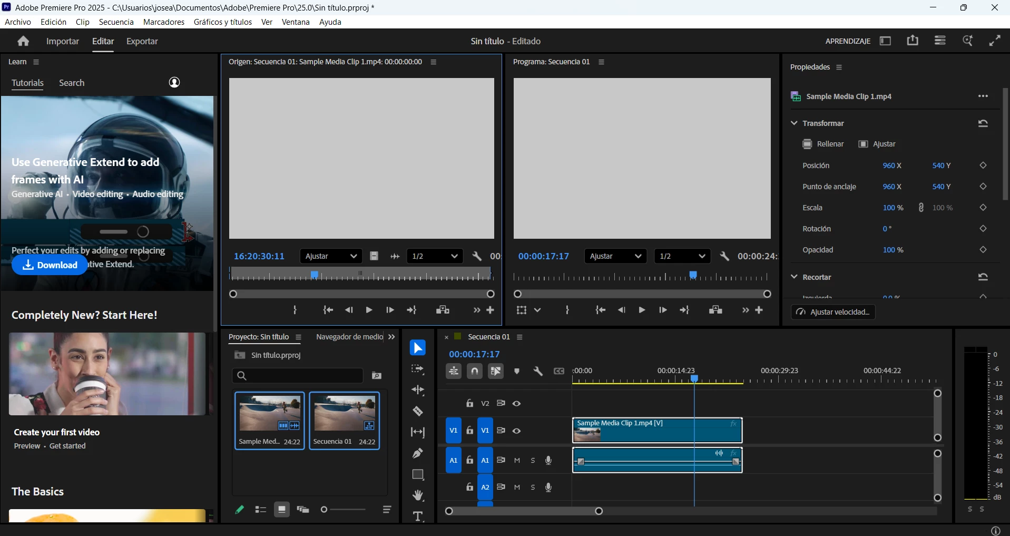This screenshot has width=1010, height=536.
Task: Go to the Home screen icon
Action: (x=23, y=41)
